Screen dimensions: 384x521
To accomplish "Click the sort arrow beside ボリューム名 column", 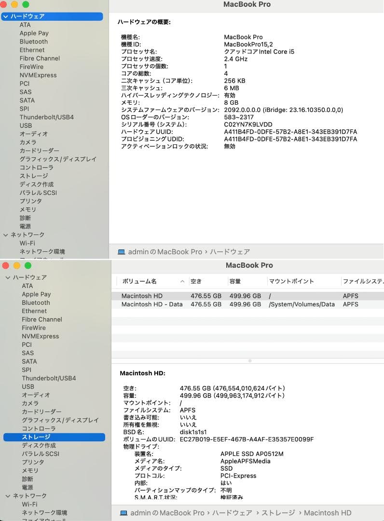I will click(x=182, y=281).
